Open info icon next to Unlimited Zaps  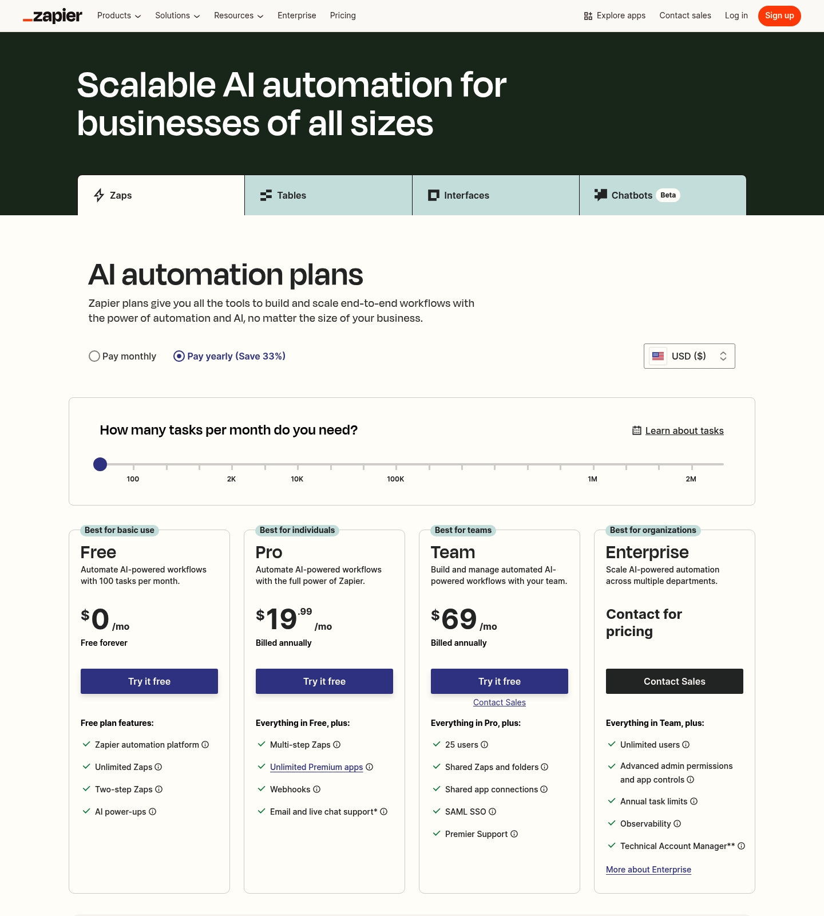click(159, 767)
